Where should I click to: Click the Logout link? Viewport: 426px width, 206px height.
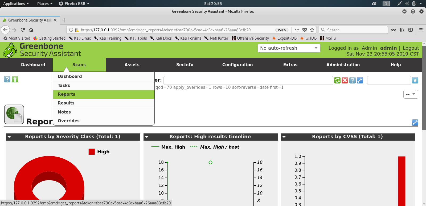(x=411, y=48)
